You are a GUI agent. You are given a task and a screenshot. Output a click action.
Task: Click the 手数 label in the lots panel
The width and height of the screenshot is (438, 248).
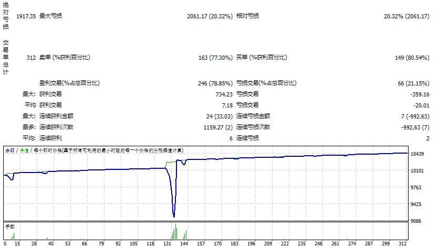tap(10, 227)
